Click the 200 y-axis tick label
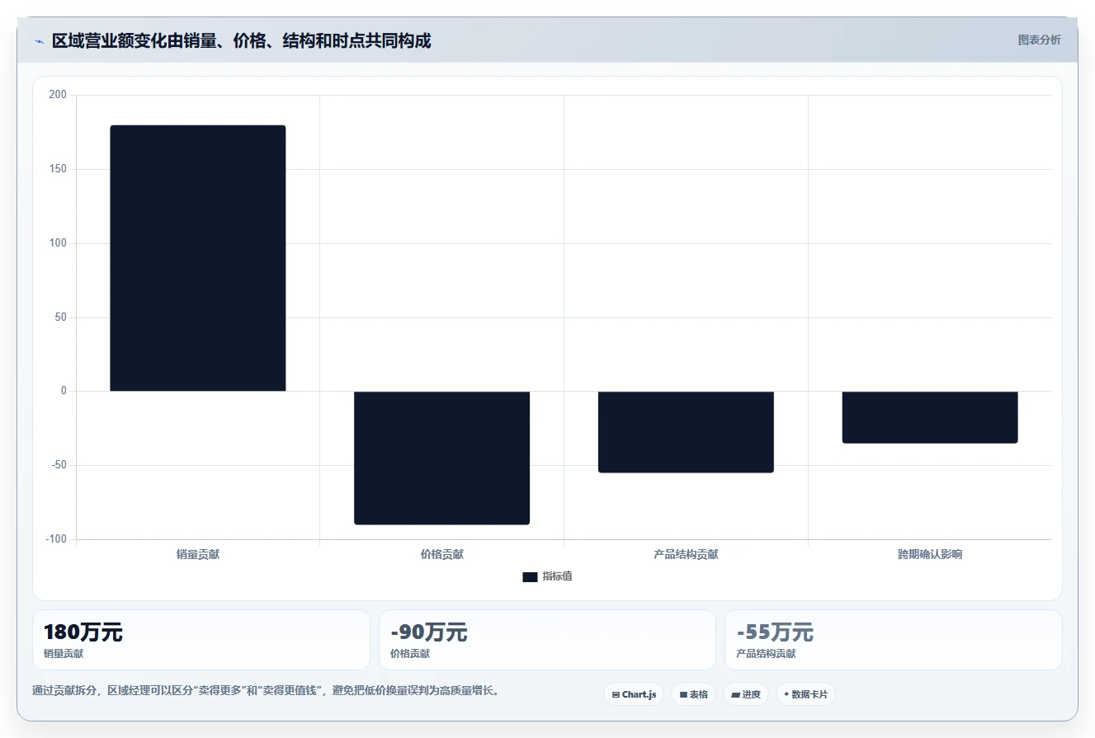1095x738 pixels. coord(58,95)
